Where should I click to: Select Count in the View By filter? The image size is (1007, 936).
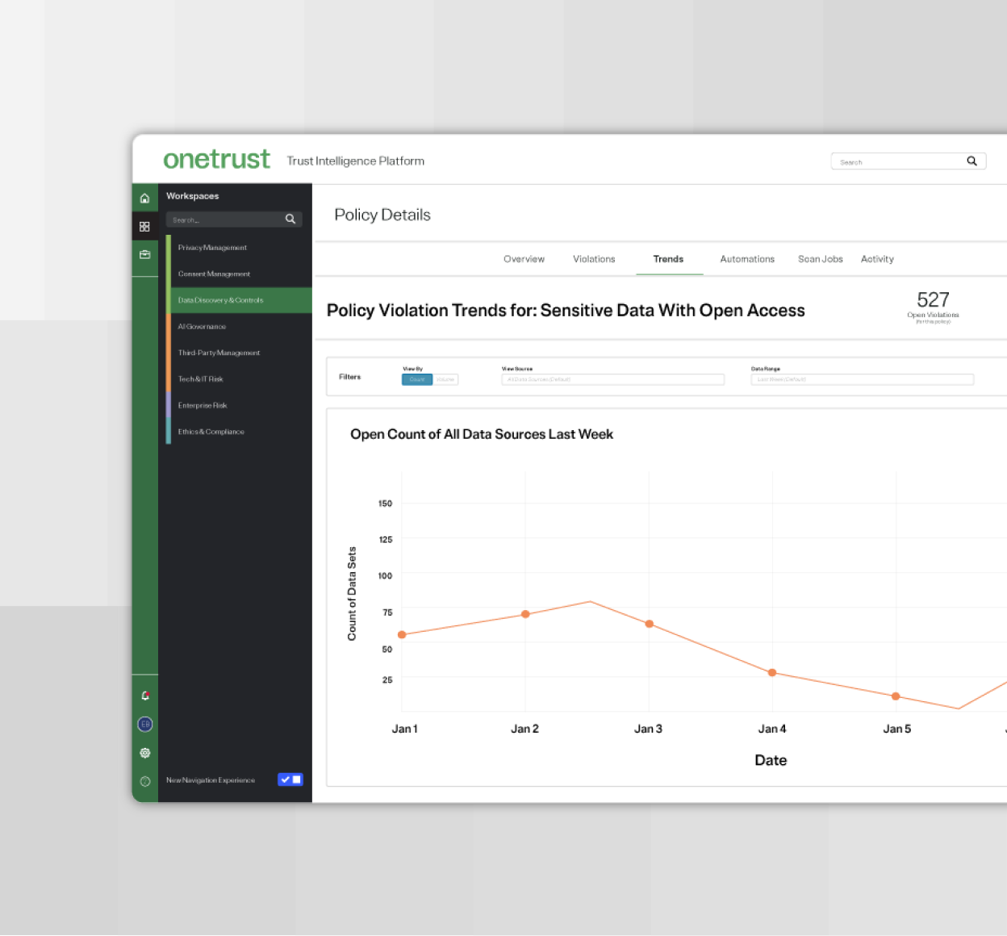(x=416, y=379)
